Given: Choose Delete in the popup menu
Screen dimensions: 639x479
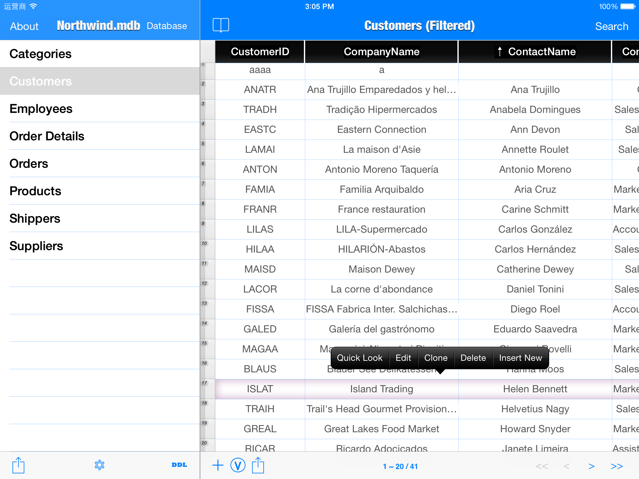Looking at the screenshot, I should tap(473, 358).
